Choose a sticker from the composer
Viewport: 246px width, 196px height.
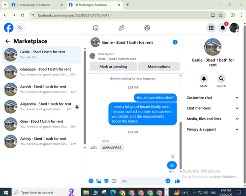point(106,181)
